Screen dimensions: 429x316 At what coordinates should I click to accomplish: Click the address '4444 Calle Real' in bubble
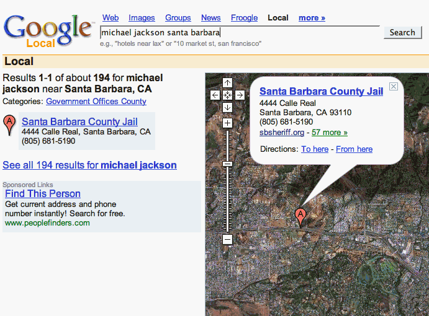pos(287,103)
